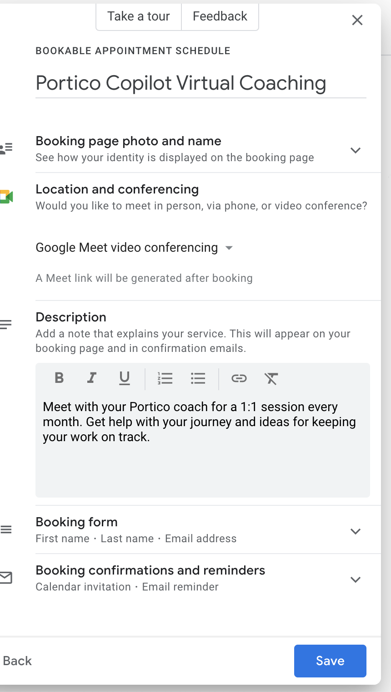Open Google Meet video conferencing dropdown

pos(134,248)
